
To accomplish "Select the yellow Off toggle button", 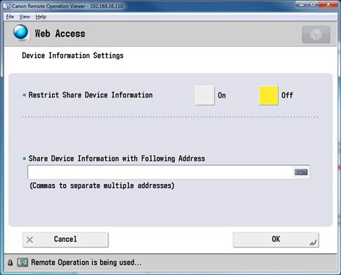I will (x=268, y=95).
